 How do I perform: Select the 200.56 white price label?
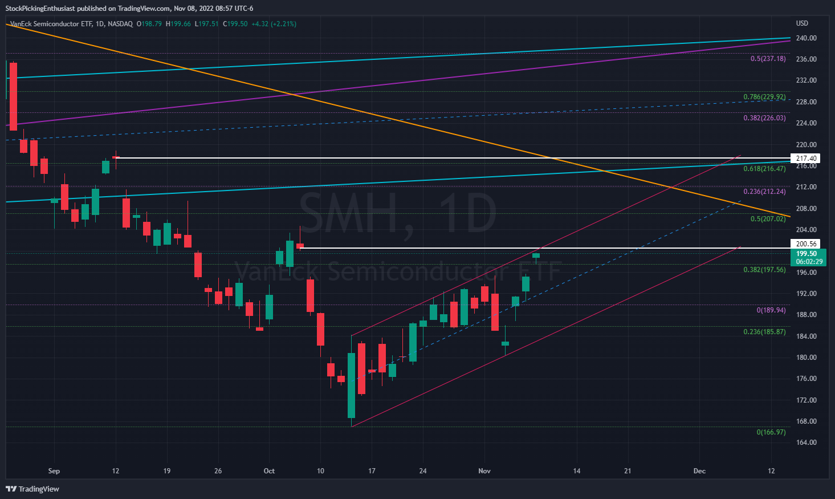[x=806, y=244]
